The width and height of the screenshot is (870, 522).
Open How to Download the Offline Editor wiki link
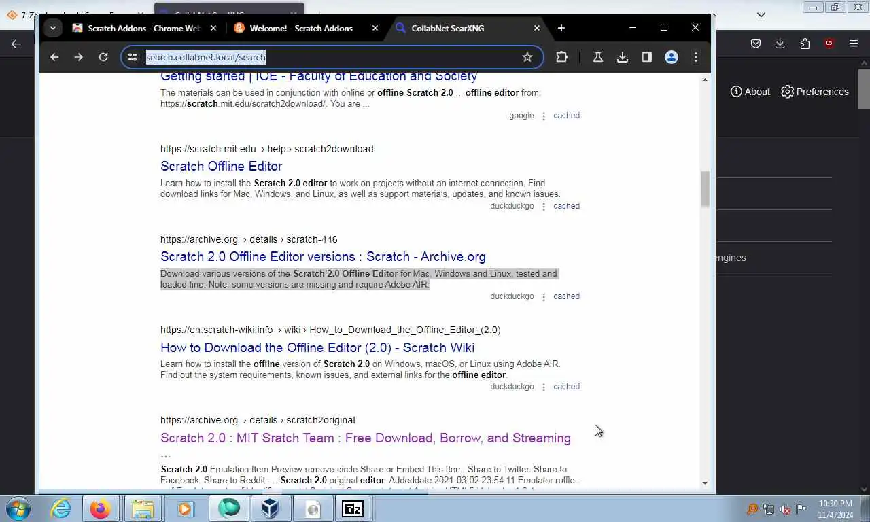click(317, 347)
